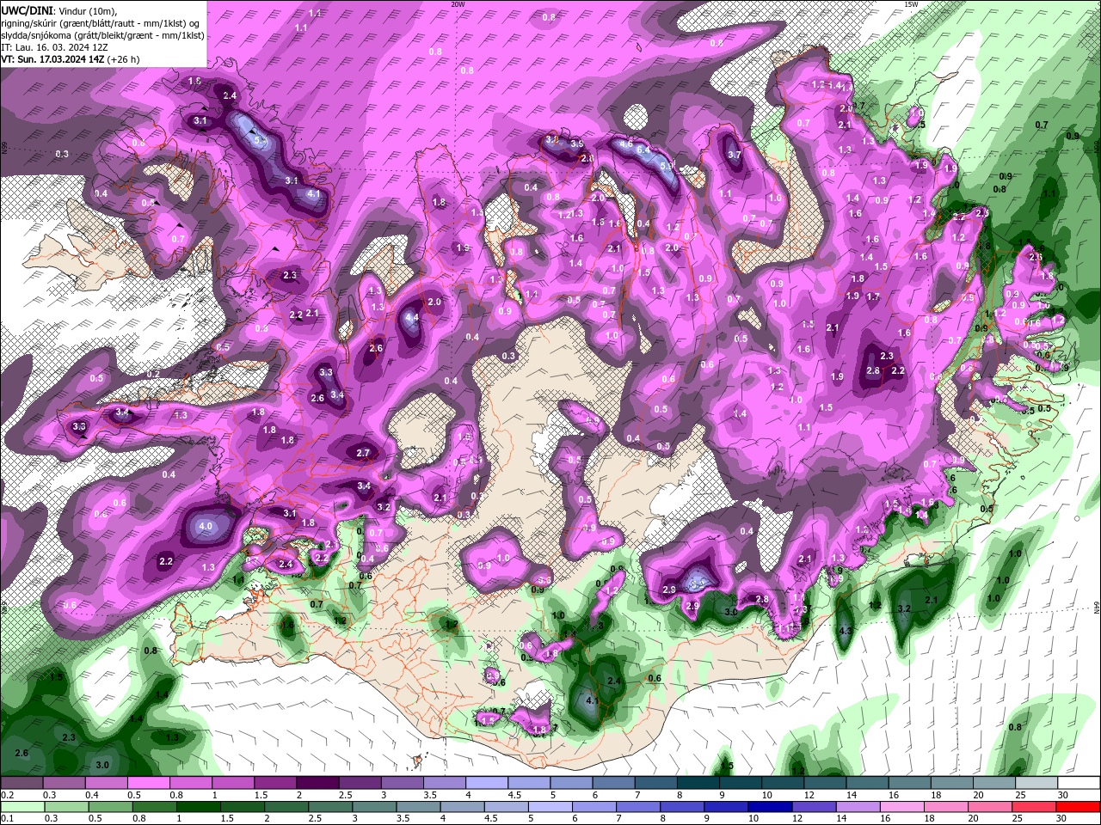
Task: Click the 3.7 precipitation value on the map
Action: click(734, 156)
